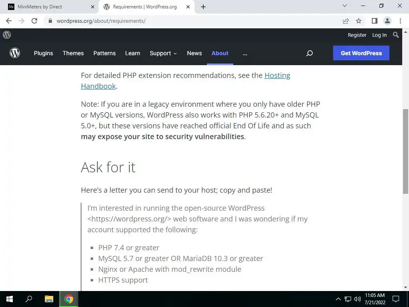The height and width of the screenshot is (307, 409).
Task: Click the Nginx or Apache list item
Action: click(x=169, y=269)
